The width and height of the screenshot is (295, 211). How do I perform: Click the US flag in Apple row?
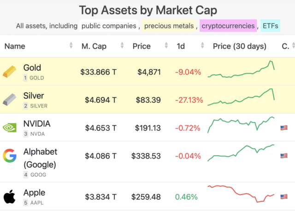click(284, 197)
